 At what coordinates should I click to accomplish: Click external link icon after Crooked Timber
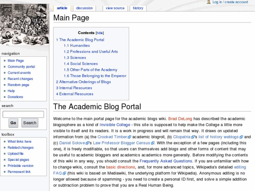click(129, 137)
